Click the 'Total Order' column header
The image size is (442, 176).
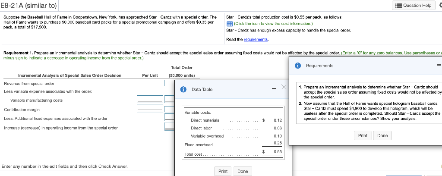pos(182,68)
